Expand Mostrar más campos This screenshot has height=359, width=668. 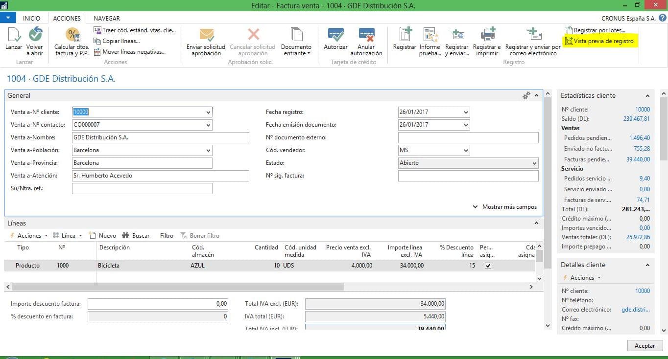[505, 207]
